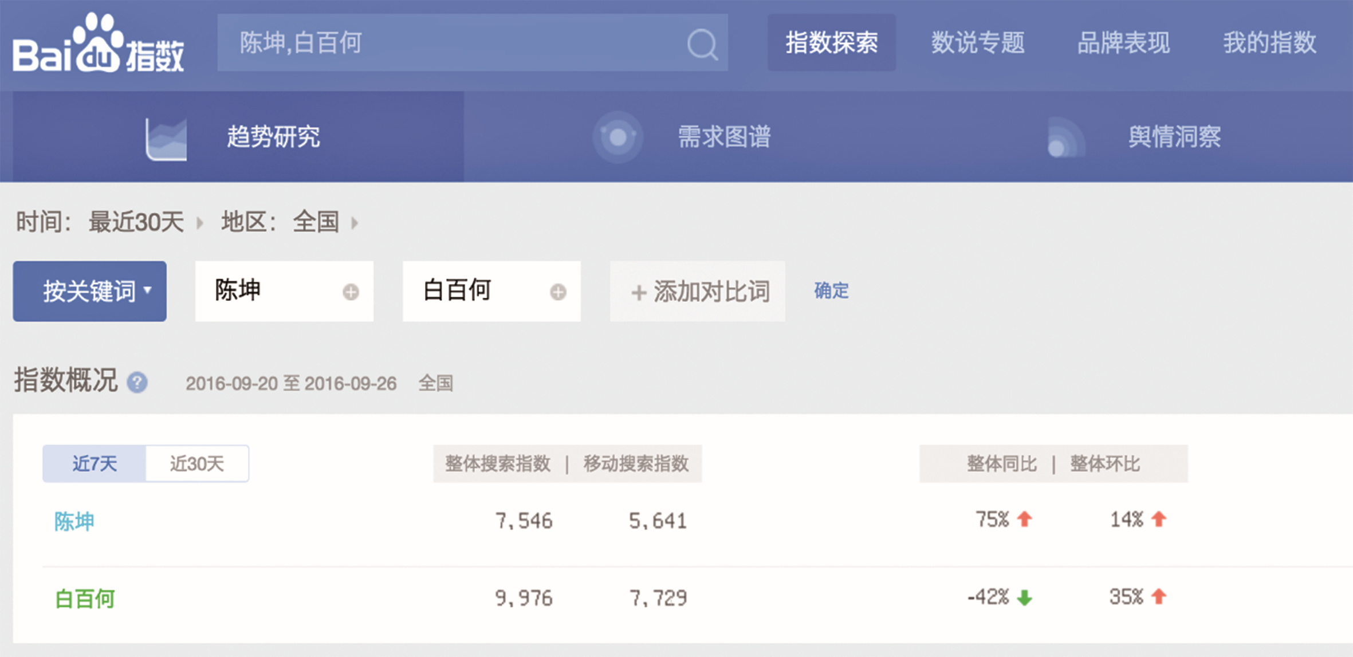Screen dimensions: 1353x657
Task: Click the red up arrow next to 35%
Action: coord(1159,596)
